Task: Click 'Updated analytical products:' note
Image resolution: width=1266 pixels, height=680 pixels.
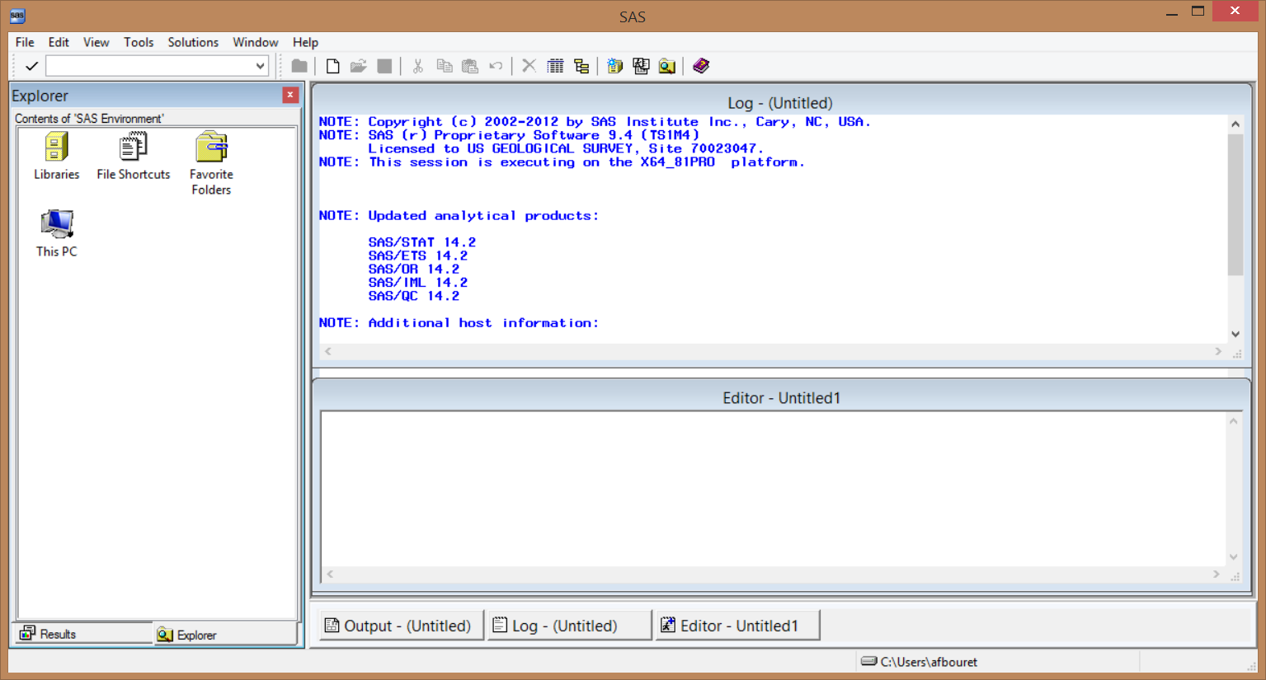Action: point(483,216)
